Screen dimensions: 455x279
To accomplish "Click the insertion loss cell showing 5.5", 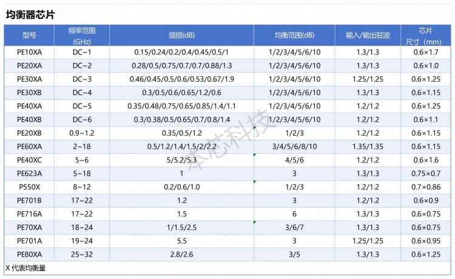I will [x=182, y=241].
